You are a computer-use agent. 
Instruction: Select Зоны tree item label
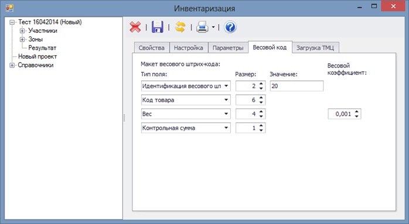36,39
